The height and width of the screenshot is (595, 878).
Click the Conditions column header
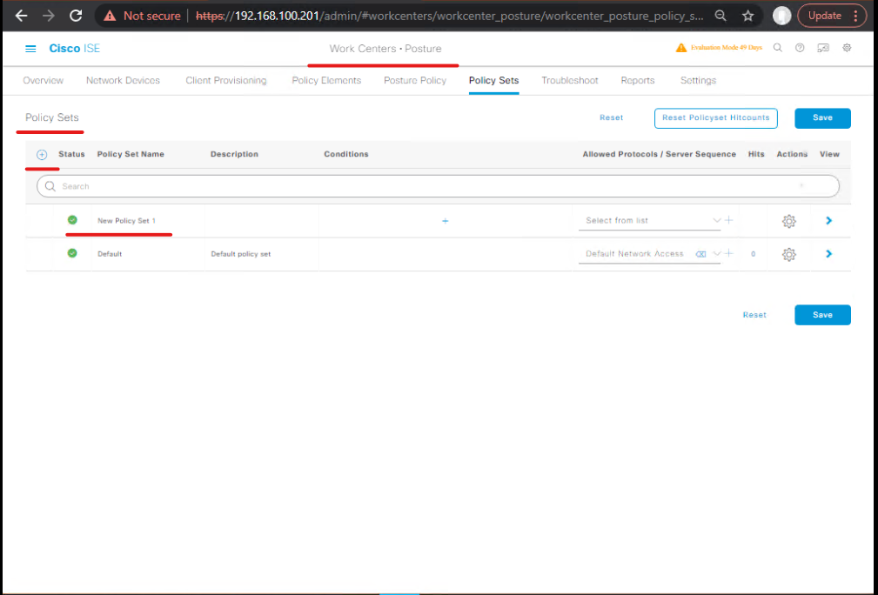click(346, 155)
